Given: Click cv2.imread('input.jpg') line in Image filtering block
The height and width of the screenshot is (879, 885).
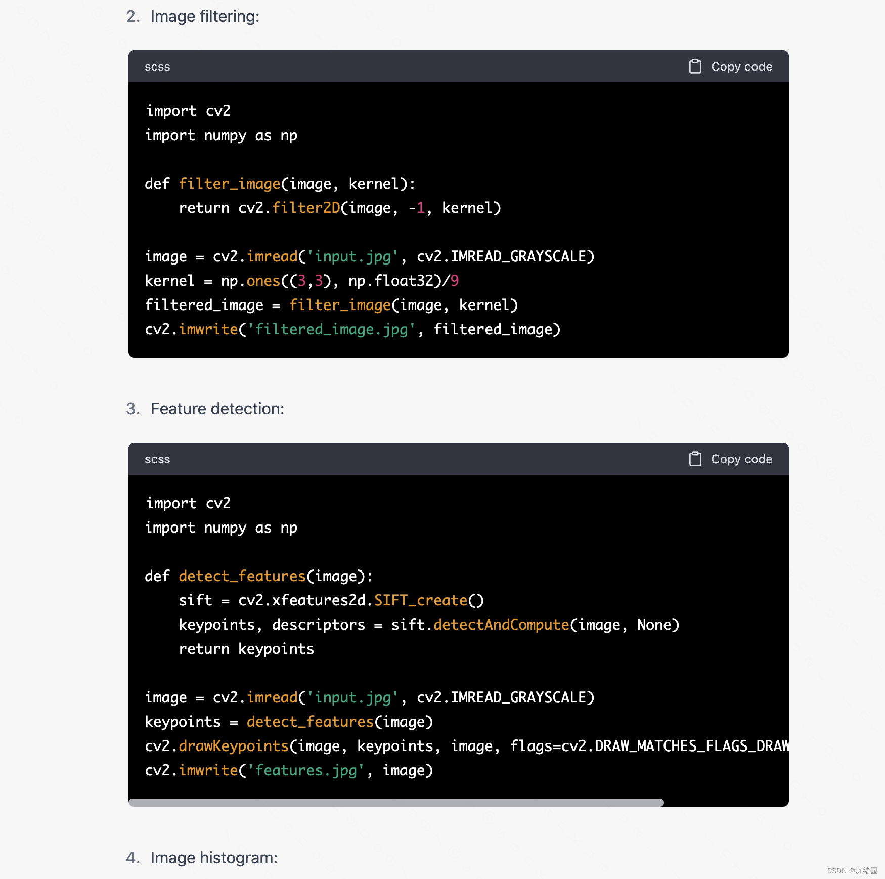Looking at the screenshot, I should (370, 256).
